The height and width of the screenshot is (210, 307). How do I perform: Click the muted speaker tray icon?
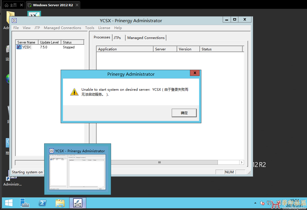262,203
